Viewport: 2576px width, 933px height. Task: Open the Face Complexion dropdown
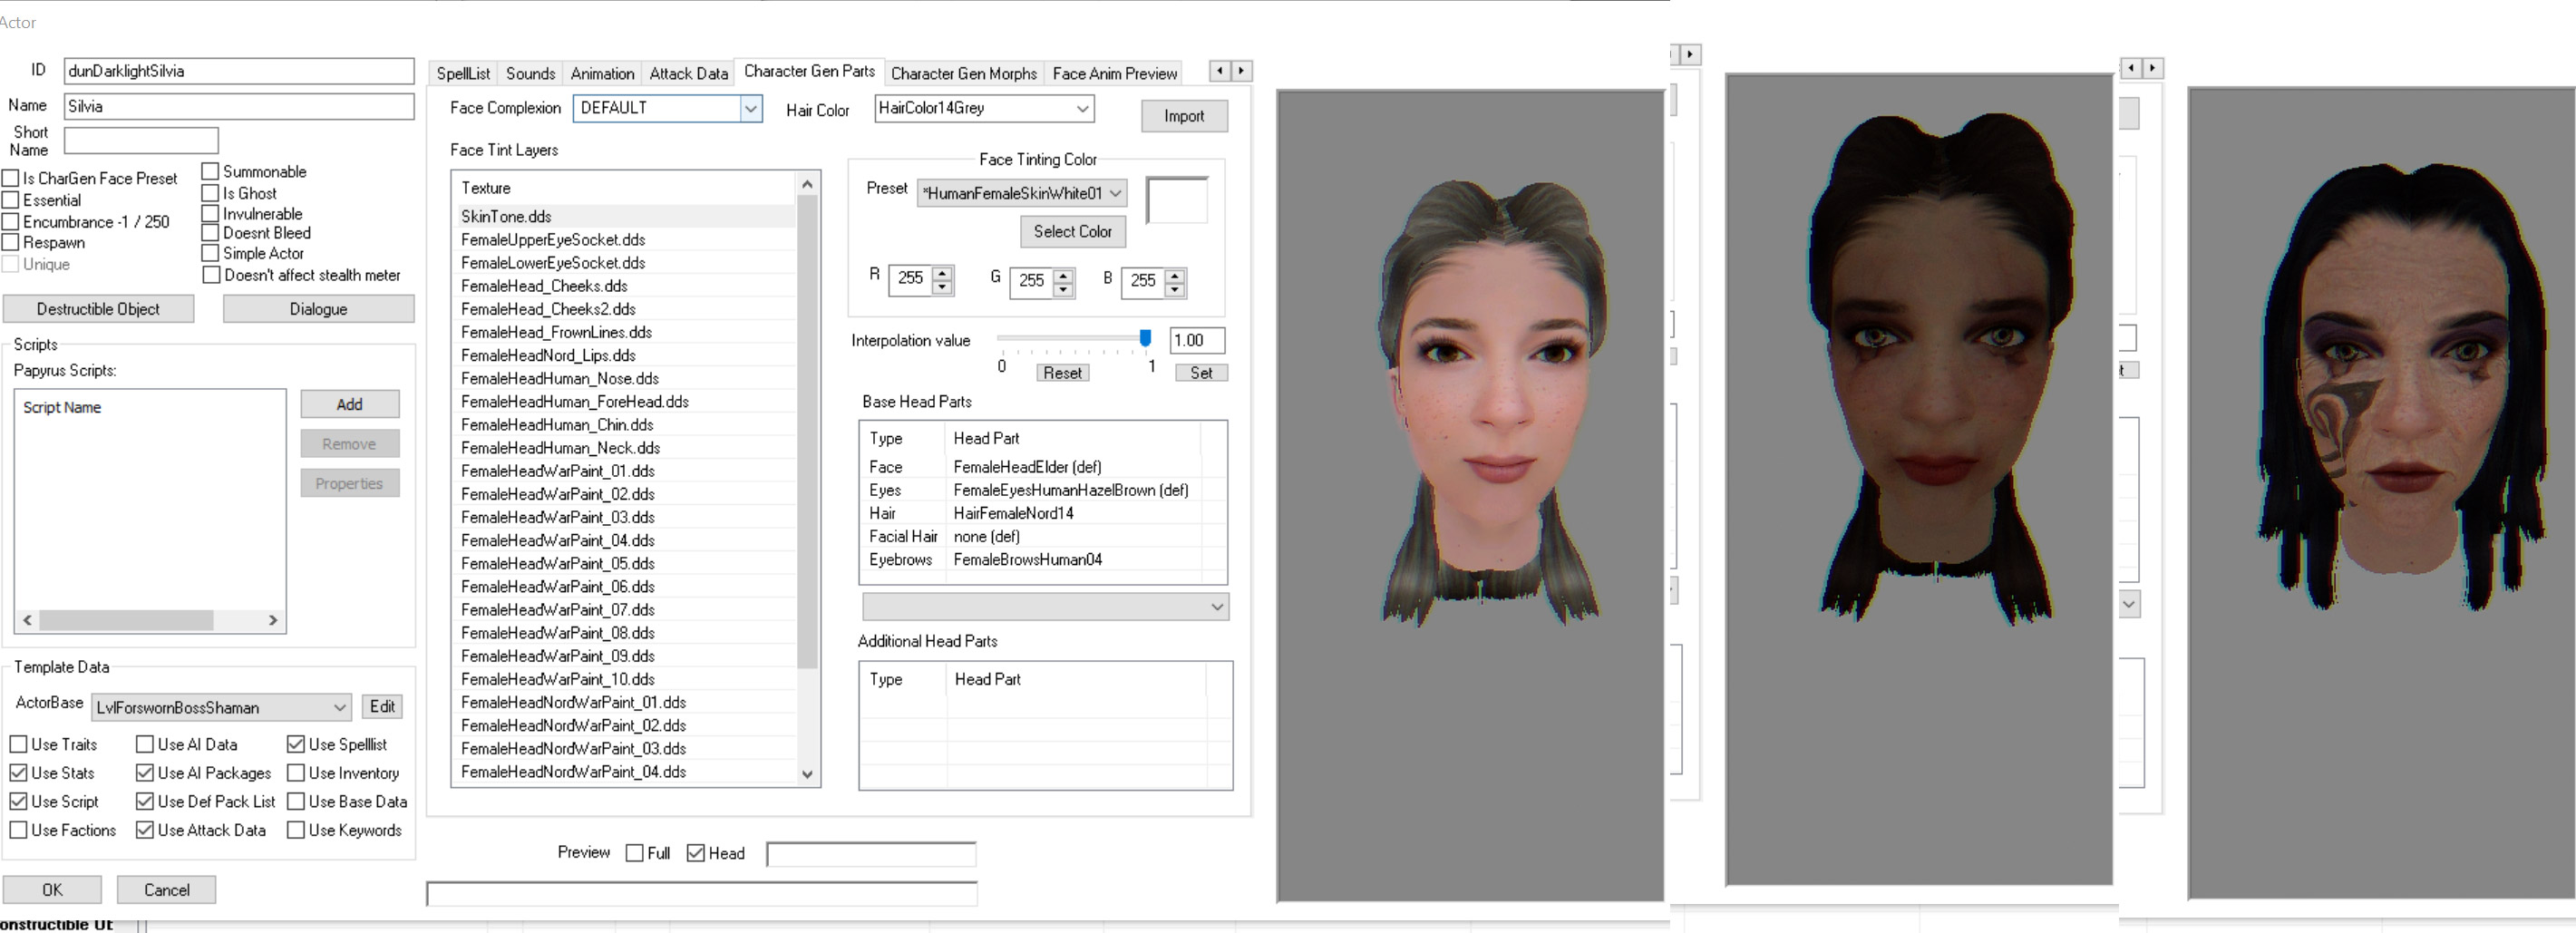point(750,108)
